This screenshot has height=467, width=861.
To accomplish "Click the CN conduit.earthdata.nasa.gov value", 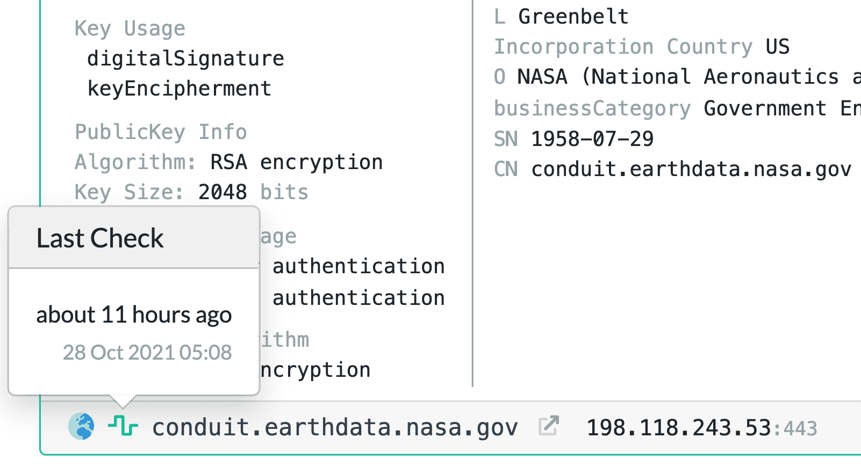I will pos(691,169).
